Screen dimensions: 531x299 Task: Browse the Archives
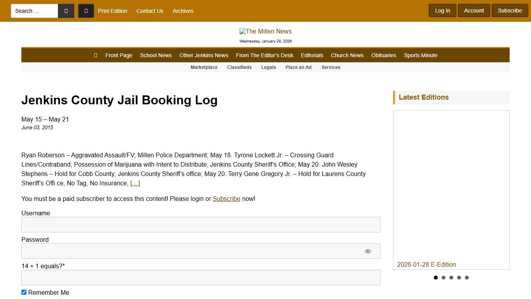pyautogui.click(x=183, y=11)
